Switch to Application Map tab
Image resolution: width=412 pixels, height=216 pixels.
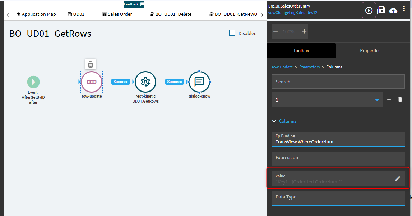tap(36, 14)
